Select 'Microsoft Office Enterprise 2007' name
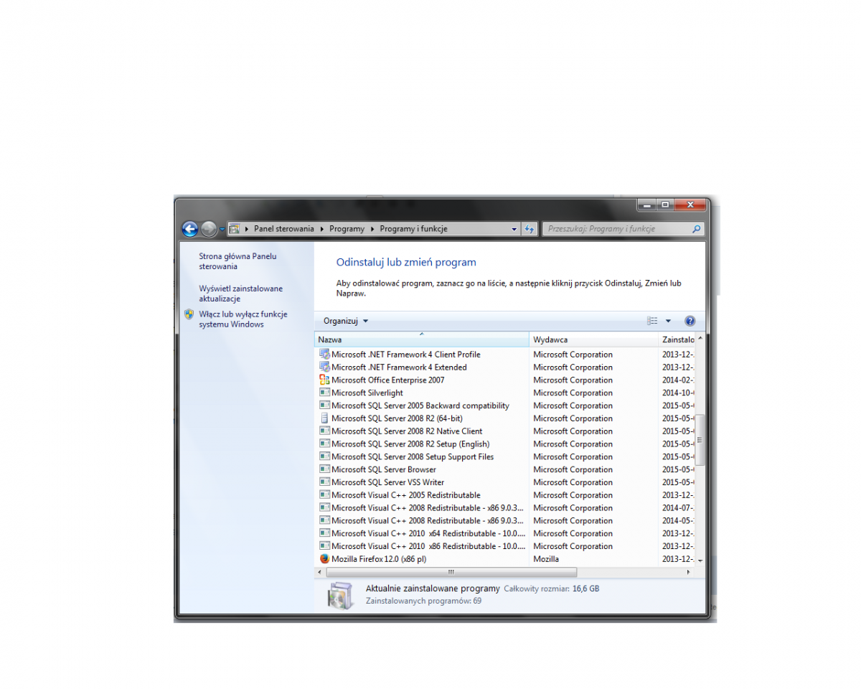The width and height of the screenshot is (861, 689). coord(388,380)
